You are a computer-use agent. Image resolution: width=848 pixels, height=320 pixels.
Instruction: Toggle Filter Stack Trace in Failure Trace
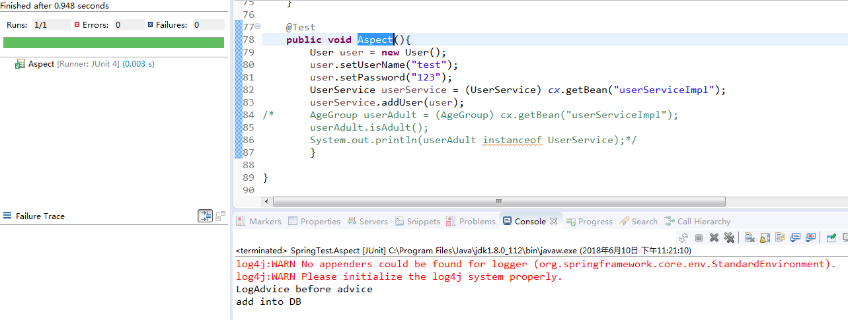(x=205, y=216)
